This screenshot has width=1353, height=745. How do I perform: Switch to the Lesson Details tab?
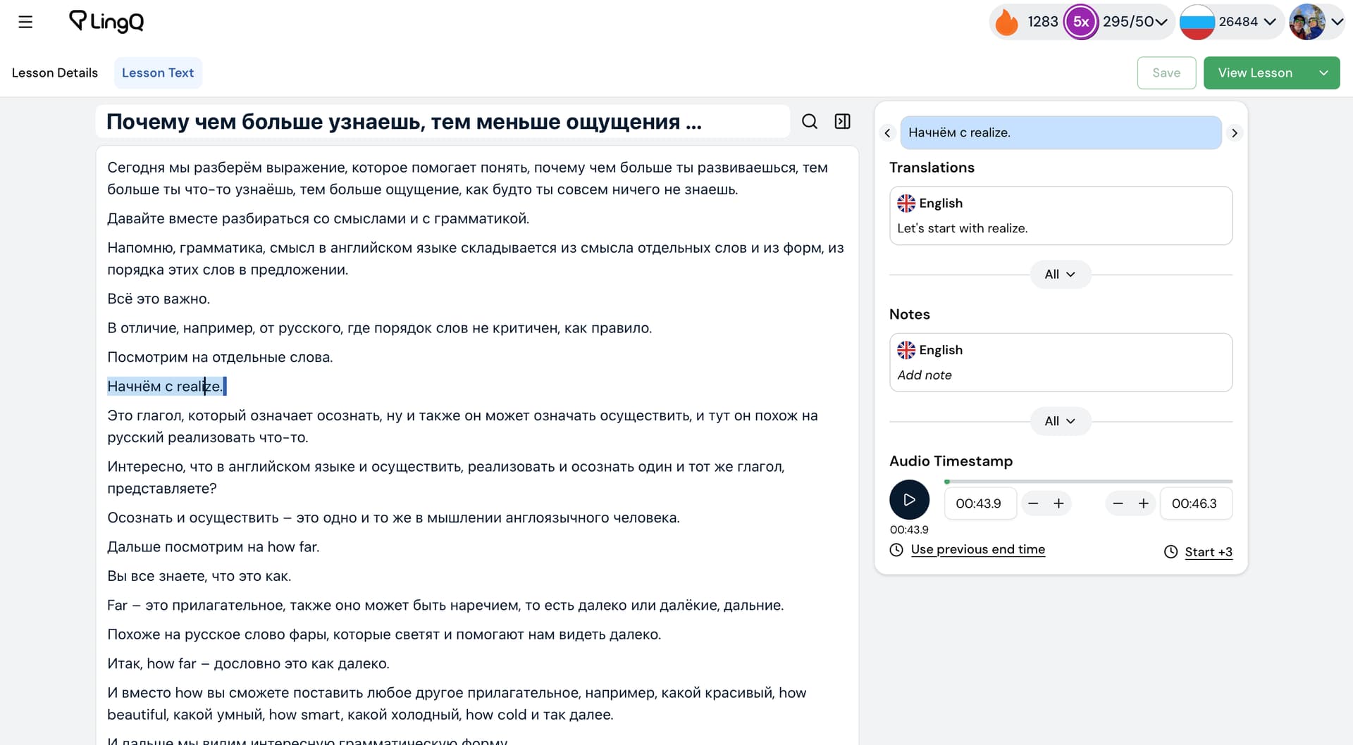pyautogui.click(x=55, y=73)
